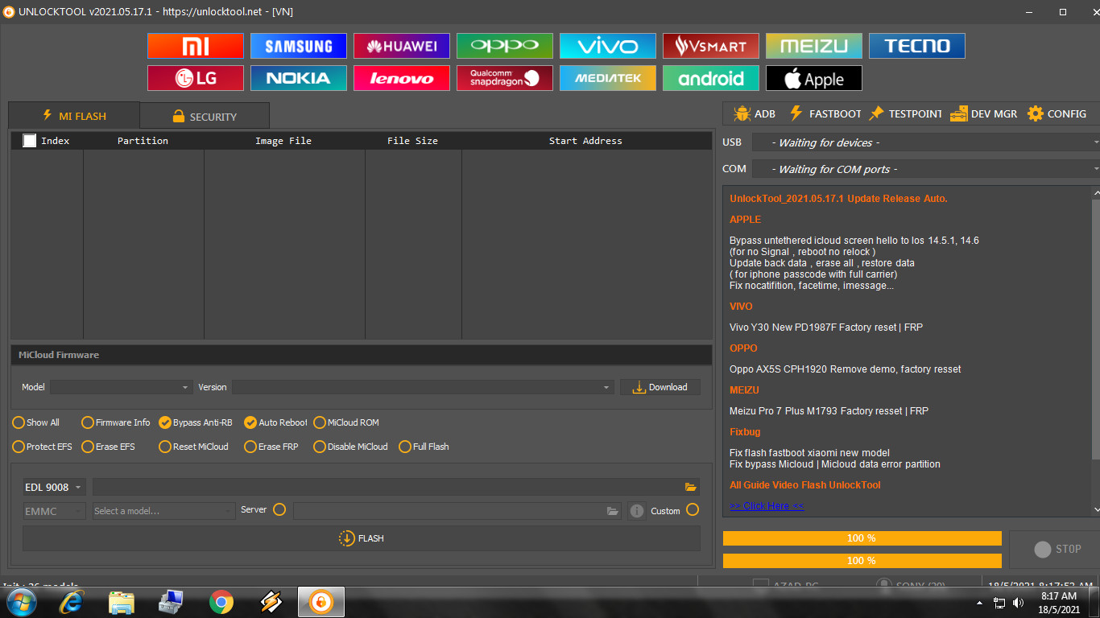Select the Mi brand logo

(x=196, y=46)
